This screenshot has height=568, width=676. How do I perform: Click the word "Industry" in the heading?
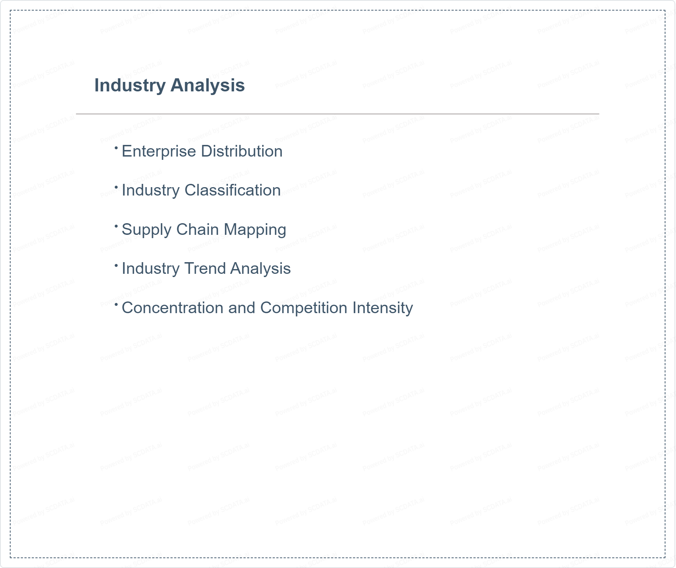point(130,85)
